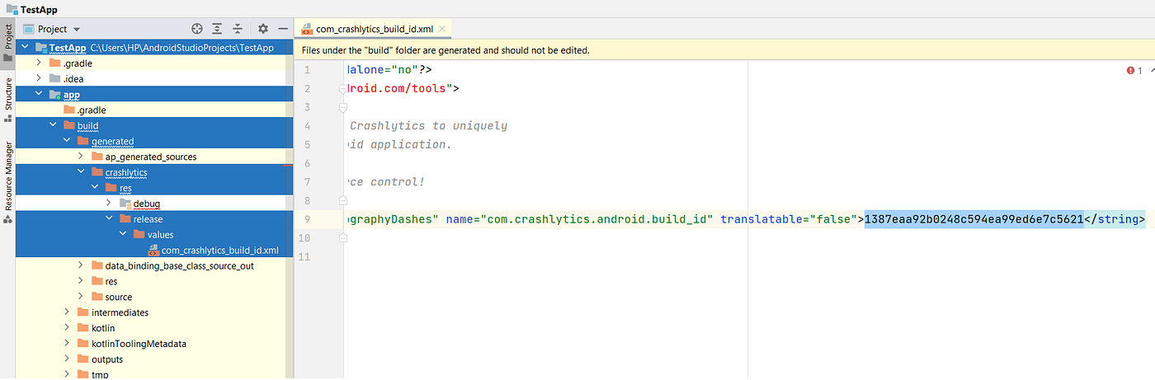1155x380 pixels.
Task: Click the highlighted build ID string value
Action: (x=973, y=219)
